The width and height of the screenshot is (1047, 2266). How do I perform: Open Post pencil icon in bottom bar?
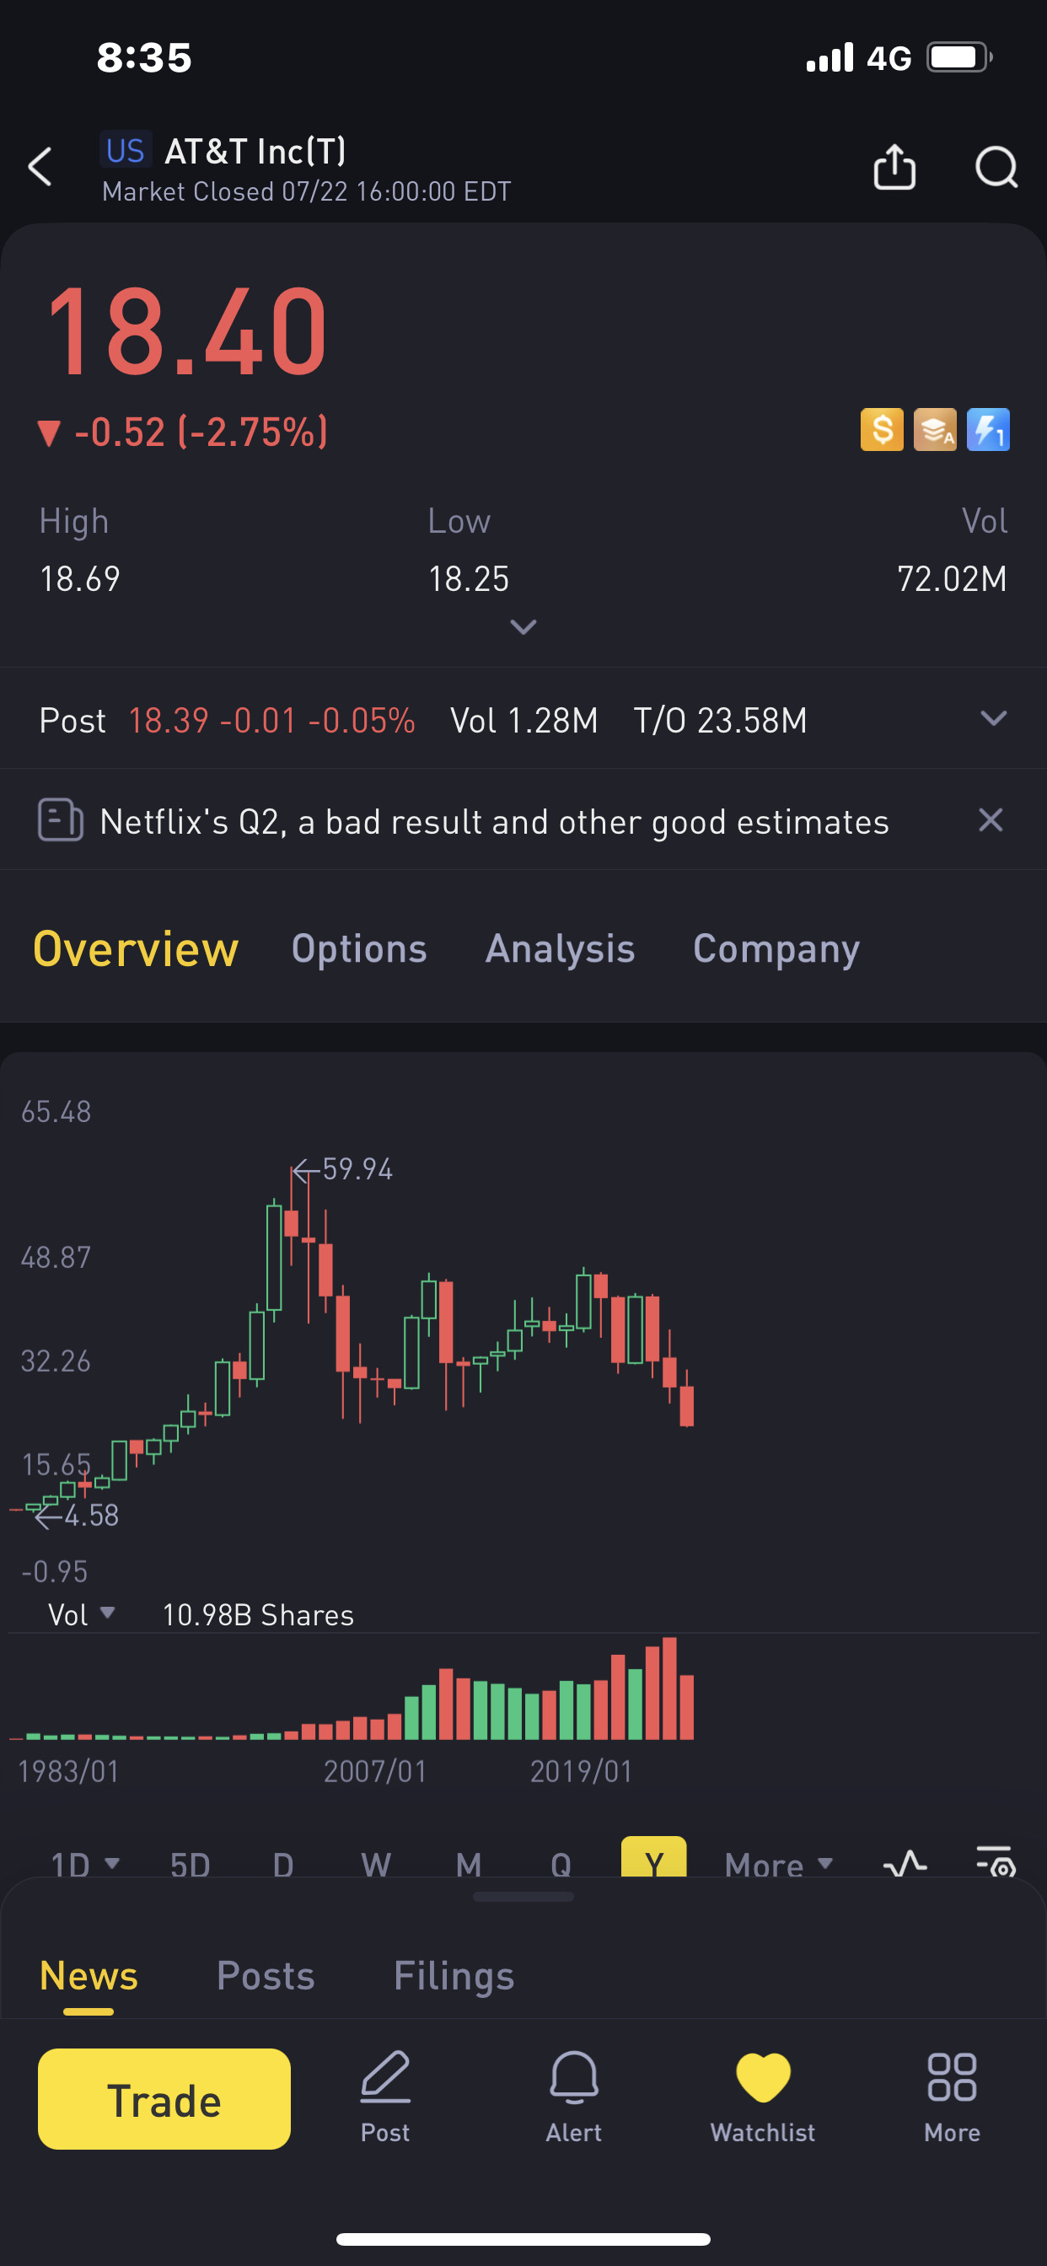tap(385, 2097)
